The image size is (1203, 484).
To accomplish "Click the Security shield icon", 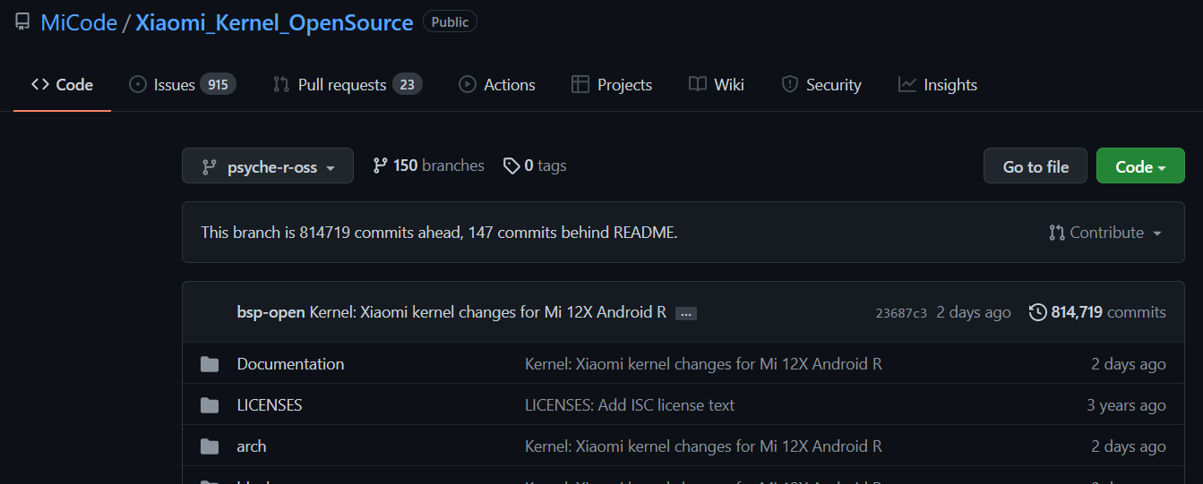I will (790, 85).
